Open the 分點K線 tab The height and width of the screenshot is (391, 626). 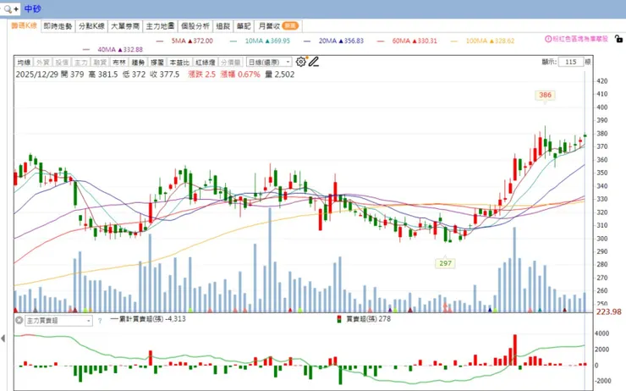(91, 26)
